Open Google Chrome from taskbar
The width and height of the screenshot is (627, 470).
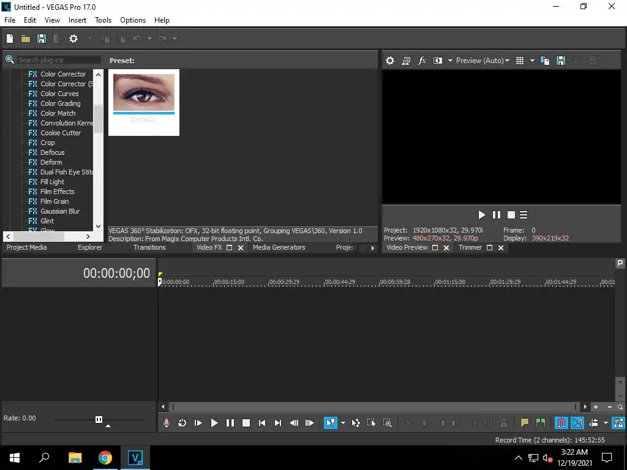pos(105,458)
